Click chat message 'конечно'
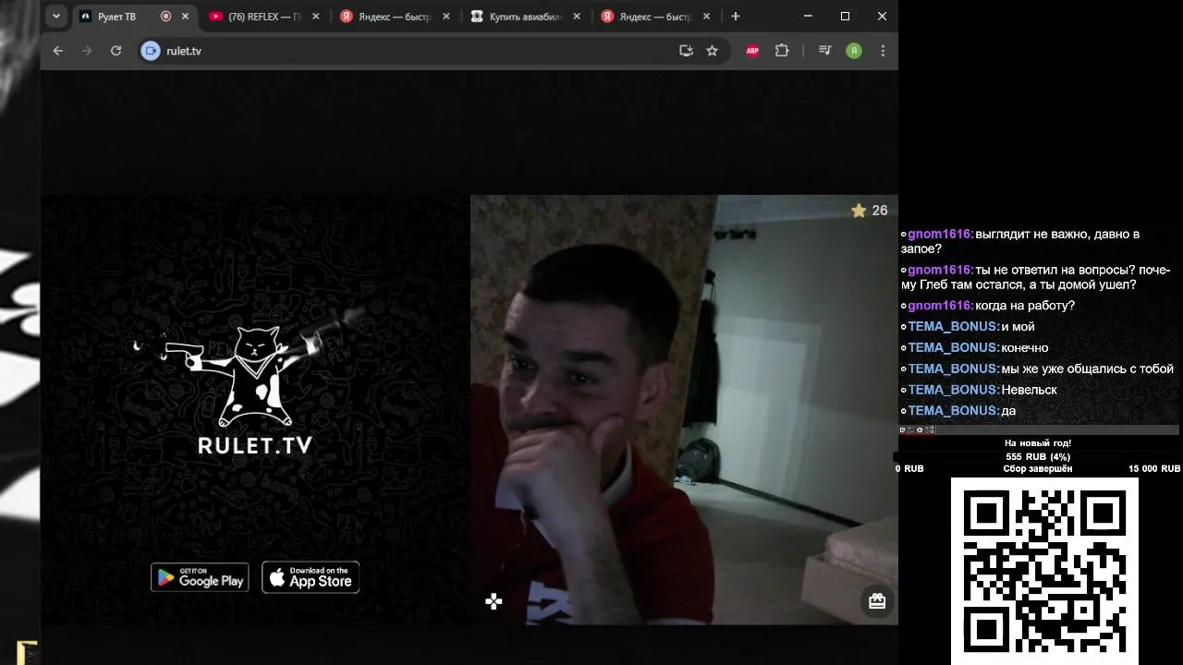The width and height of the screenshot is (1183, 665). click(x=1024, y=348)
